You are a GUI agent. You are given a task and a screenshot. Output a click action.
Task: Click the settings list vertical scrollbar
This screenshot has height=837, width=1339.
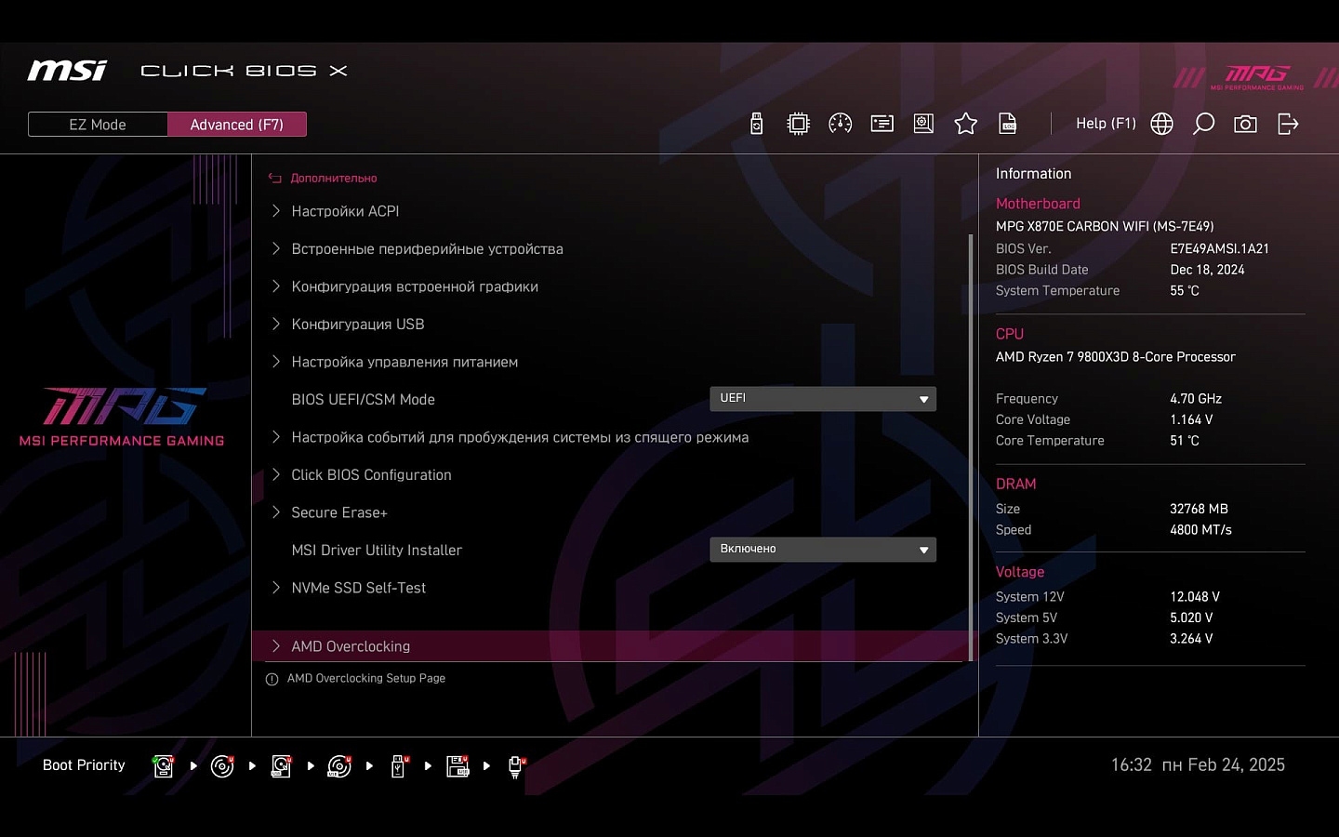[971, 446]
